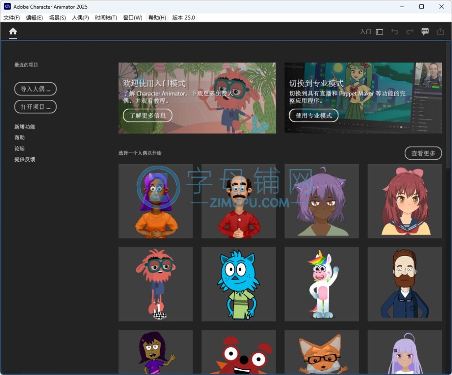Click the 欢迎使用入门模式 banner title
The height and width of the screenshot is (375, 452).
pos(154,83)
